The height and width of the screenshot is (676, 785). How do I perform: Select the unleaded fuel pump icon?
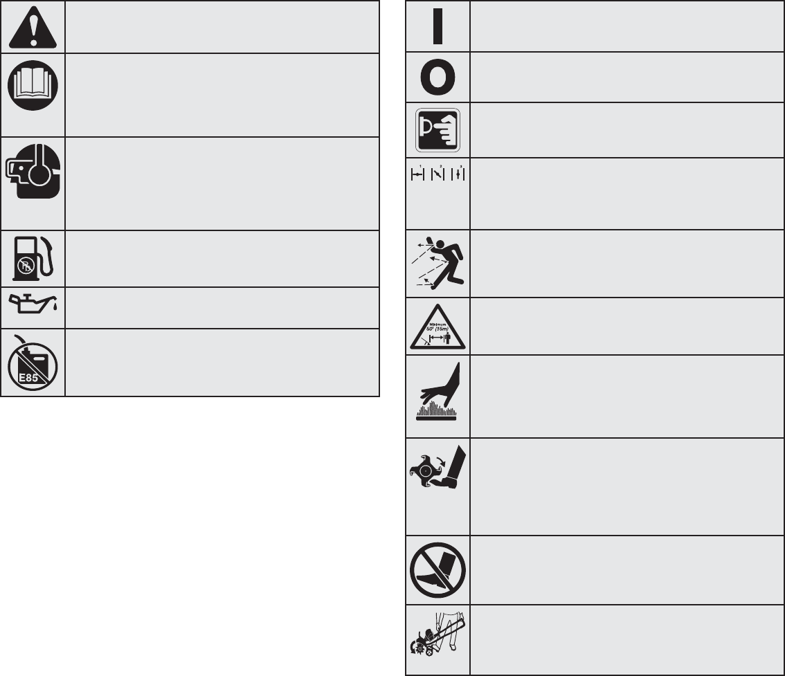tap(33, 258)
